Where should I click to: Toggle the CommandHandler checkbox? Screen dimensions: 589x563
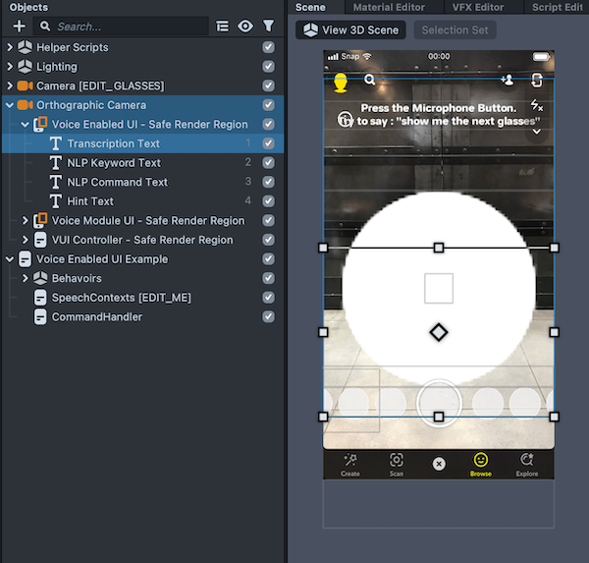[x=268, y=316]
